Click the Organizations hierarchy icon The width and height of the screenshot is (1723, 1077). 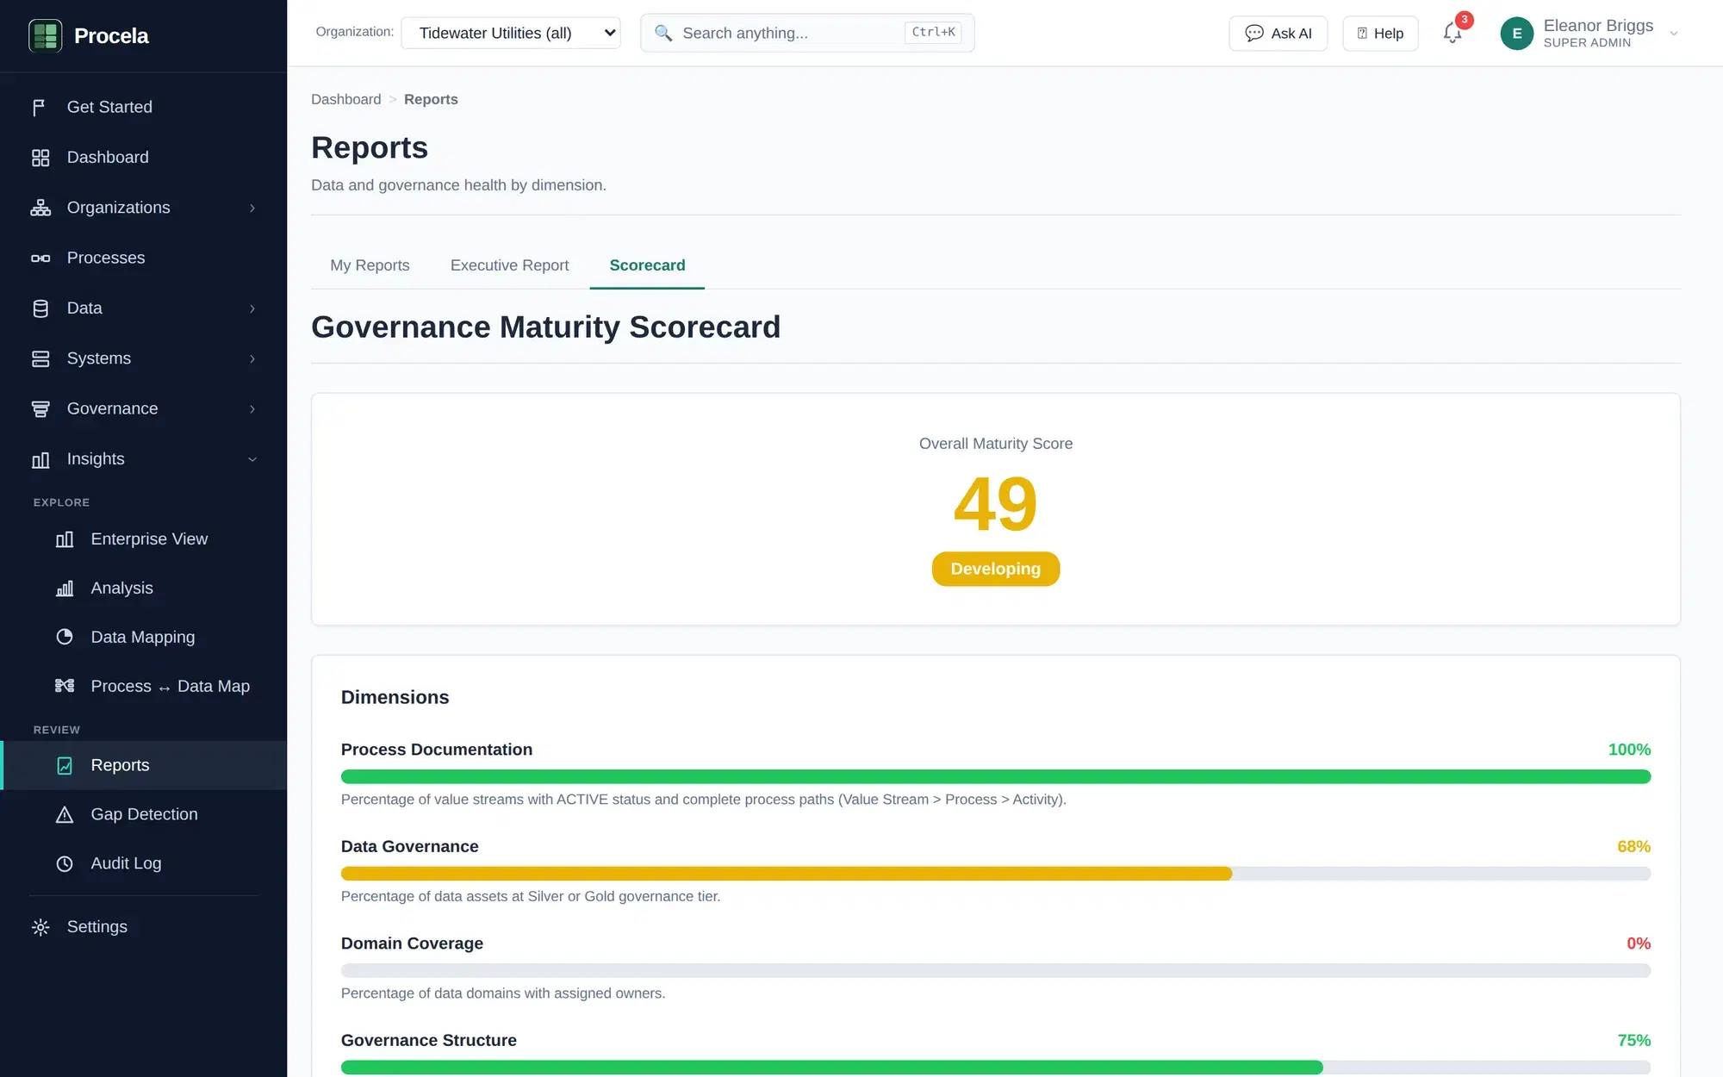[x=40, y=208]
